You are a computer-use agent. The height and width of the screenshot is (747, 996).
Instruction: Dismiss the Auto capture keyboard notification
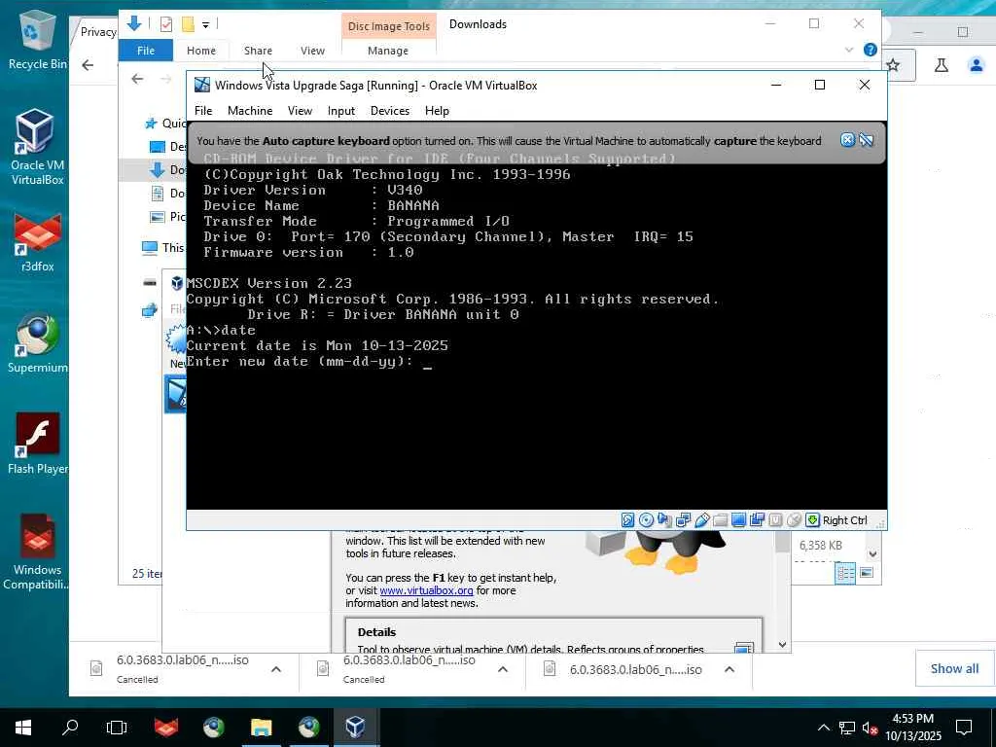[847, 140]
